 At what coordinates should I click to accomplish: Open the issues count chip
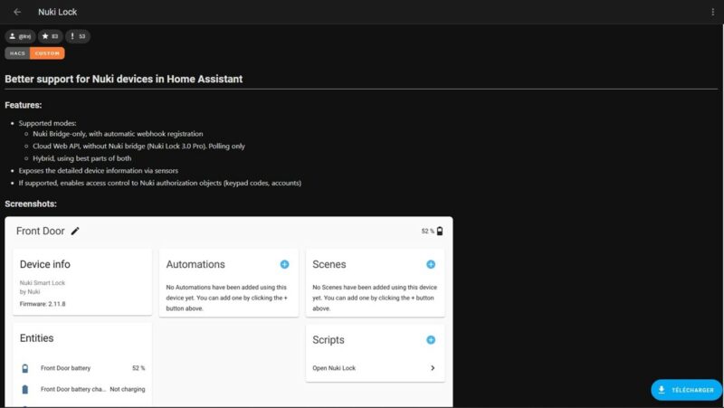click(x=77, y=36)
